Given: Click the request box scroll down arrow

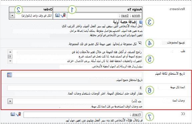Looking at the screenshot, I should coord(10,61).
